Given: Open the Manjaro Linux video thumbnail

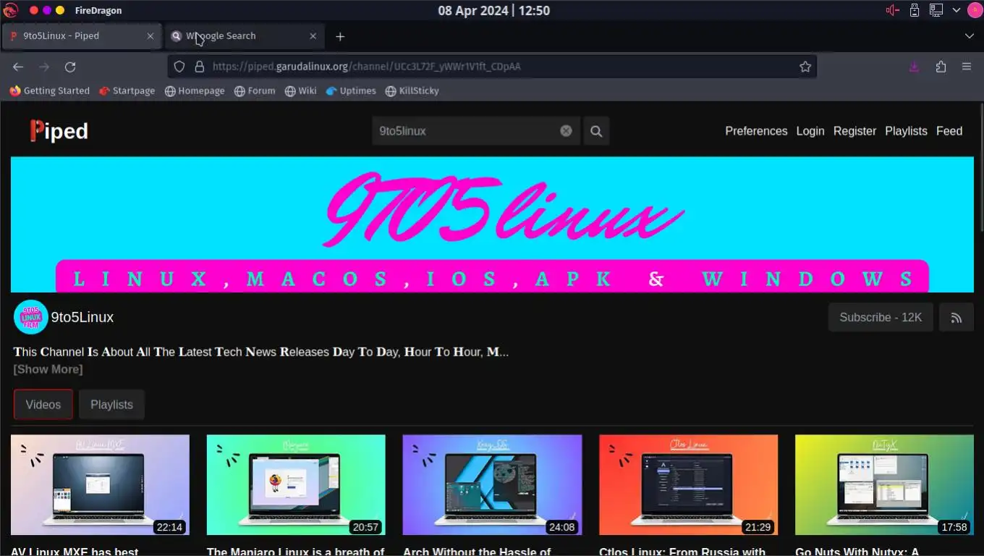Looking at the screenshot, I should [x=296, y=485].
